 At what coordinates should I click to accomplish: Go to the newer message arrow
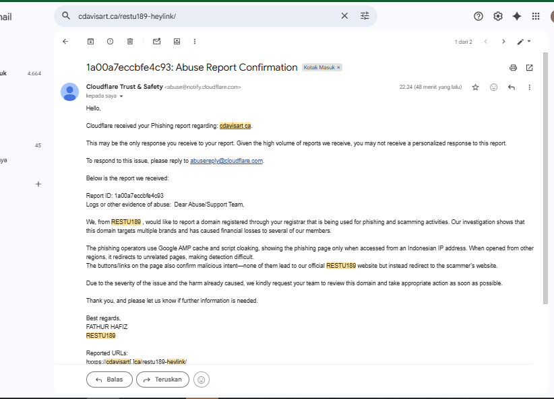pyautogui.click(x=486, y=42)
